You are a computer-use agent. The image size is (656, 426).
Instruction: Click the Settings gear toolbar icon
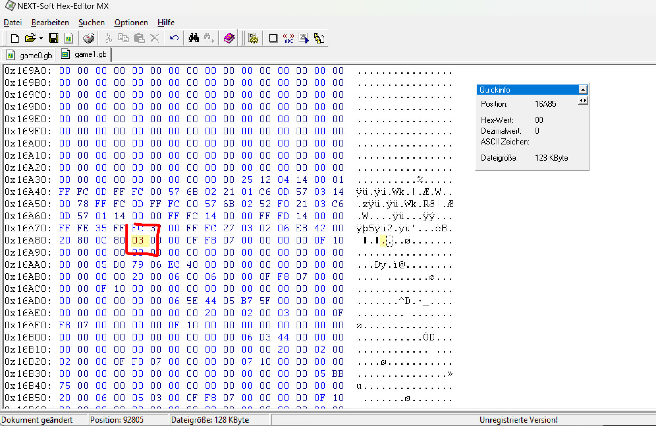(x=253, y=38)
